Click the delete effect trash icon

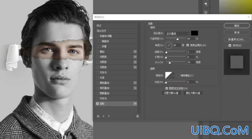tap(138, 116)
